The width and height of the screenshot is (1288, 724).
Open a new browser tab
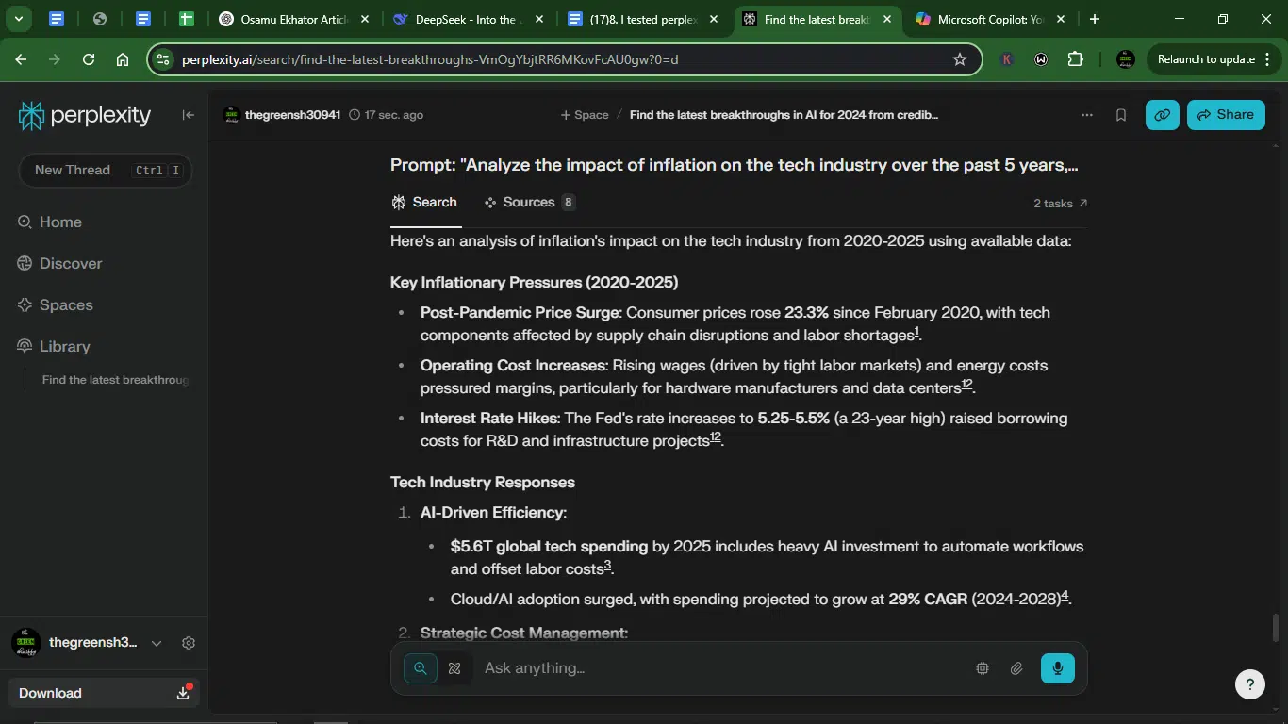coord(1094,19)
